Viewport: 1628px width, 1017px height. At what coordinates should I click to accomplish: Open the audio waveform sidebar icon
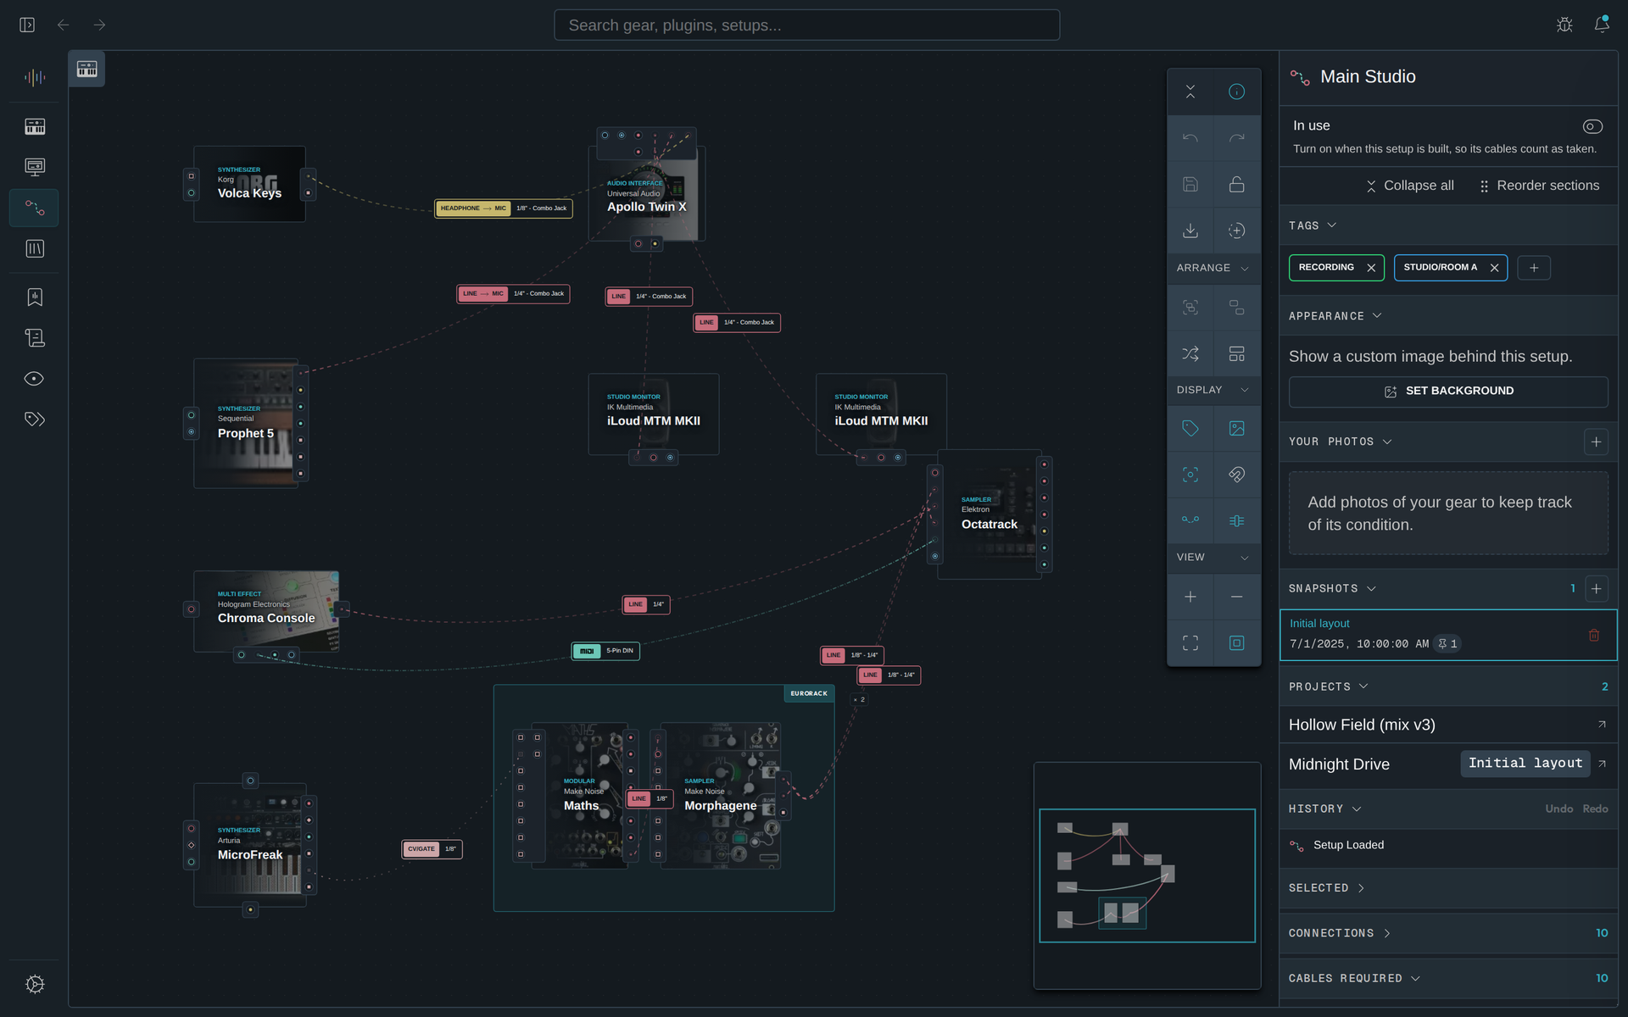click(35, 78)
